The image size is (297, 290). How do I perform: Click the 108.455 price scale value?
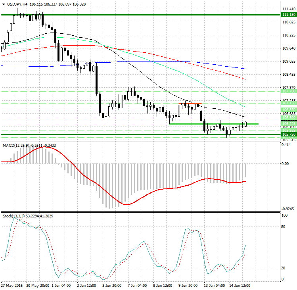(289, 74)
